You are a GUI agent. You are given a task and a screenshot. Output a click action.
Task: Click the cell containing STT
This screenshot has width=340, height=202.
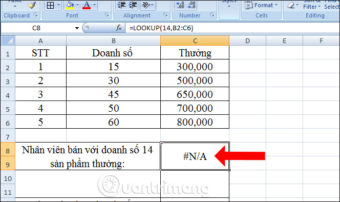[x=40, y=53]
